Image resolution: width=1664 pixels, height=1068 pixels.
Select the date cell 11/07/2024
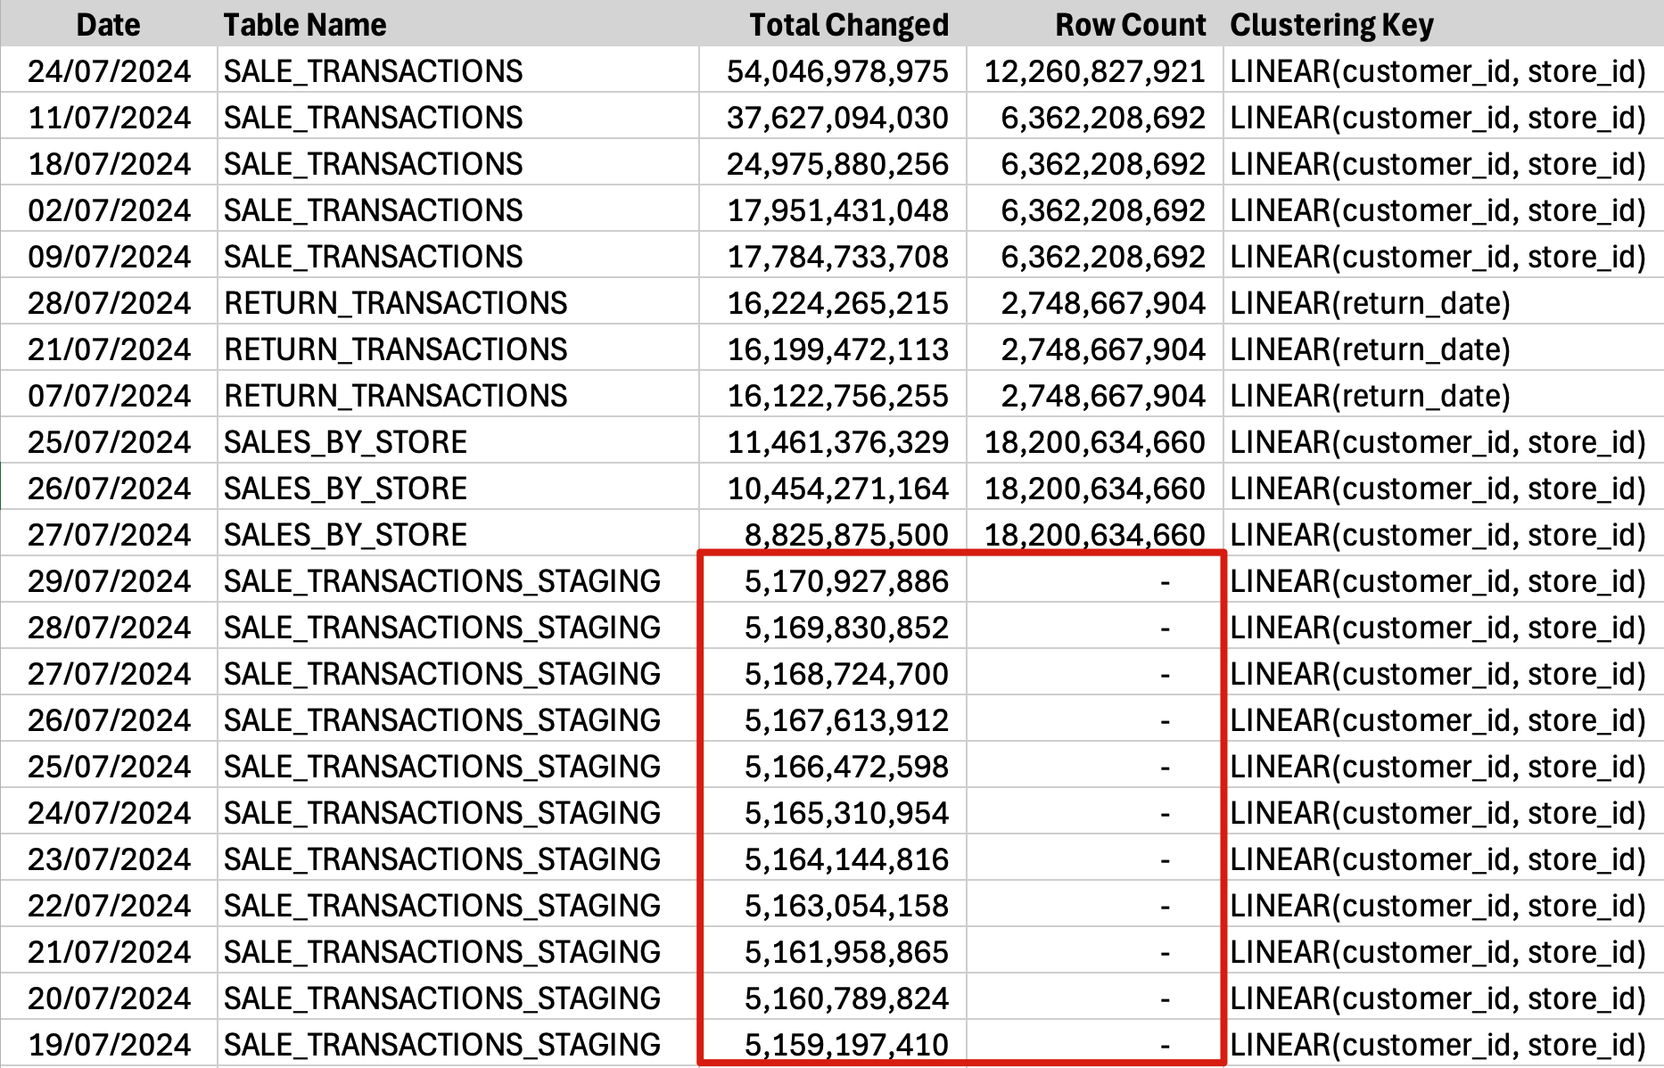(109, 117)
